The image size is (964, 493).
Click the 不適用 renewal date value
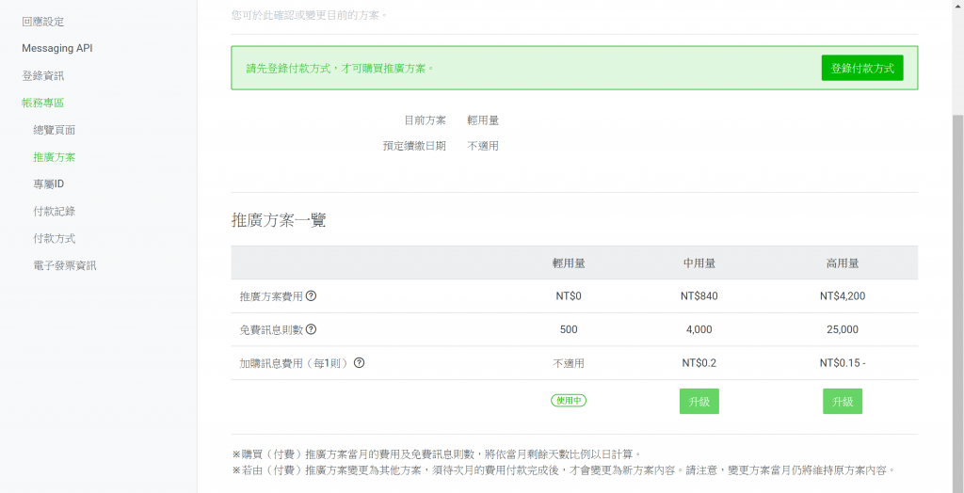pyautogui.click(x=483, y=147)
